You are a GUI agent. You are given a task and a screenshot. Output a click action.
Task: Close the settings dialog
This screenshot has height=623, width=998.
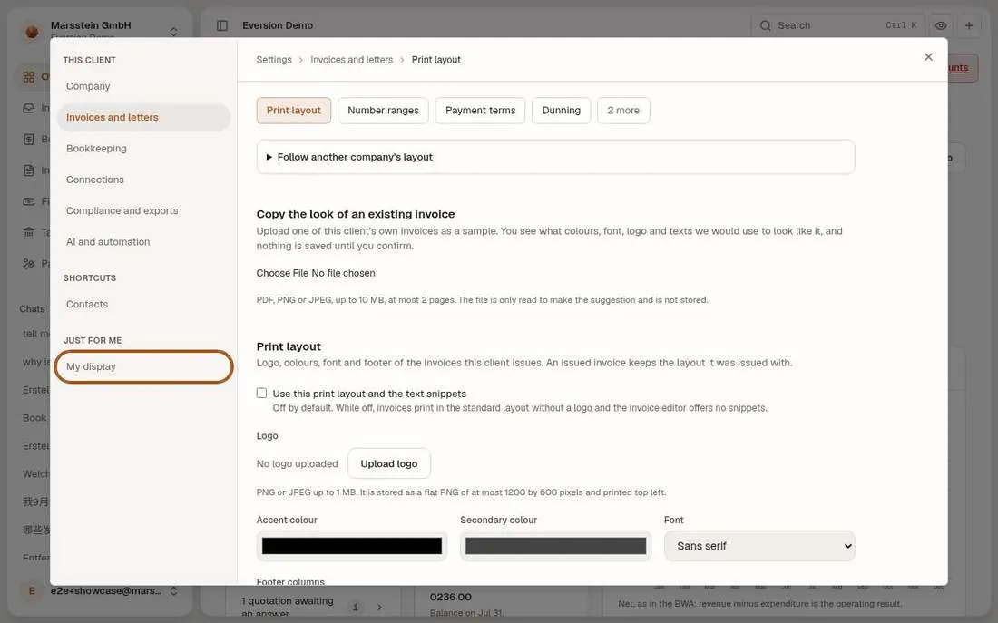point(928,57)
